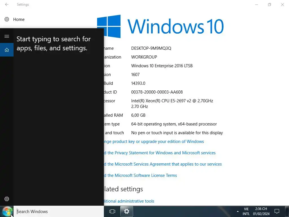Open Action Center notifications icon

tap(277, 211)
